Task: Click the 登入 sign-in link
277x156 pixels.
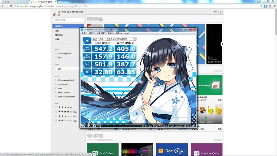Action: pyautogui.click(x=215, y=11)
